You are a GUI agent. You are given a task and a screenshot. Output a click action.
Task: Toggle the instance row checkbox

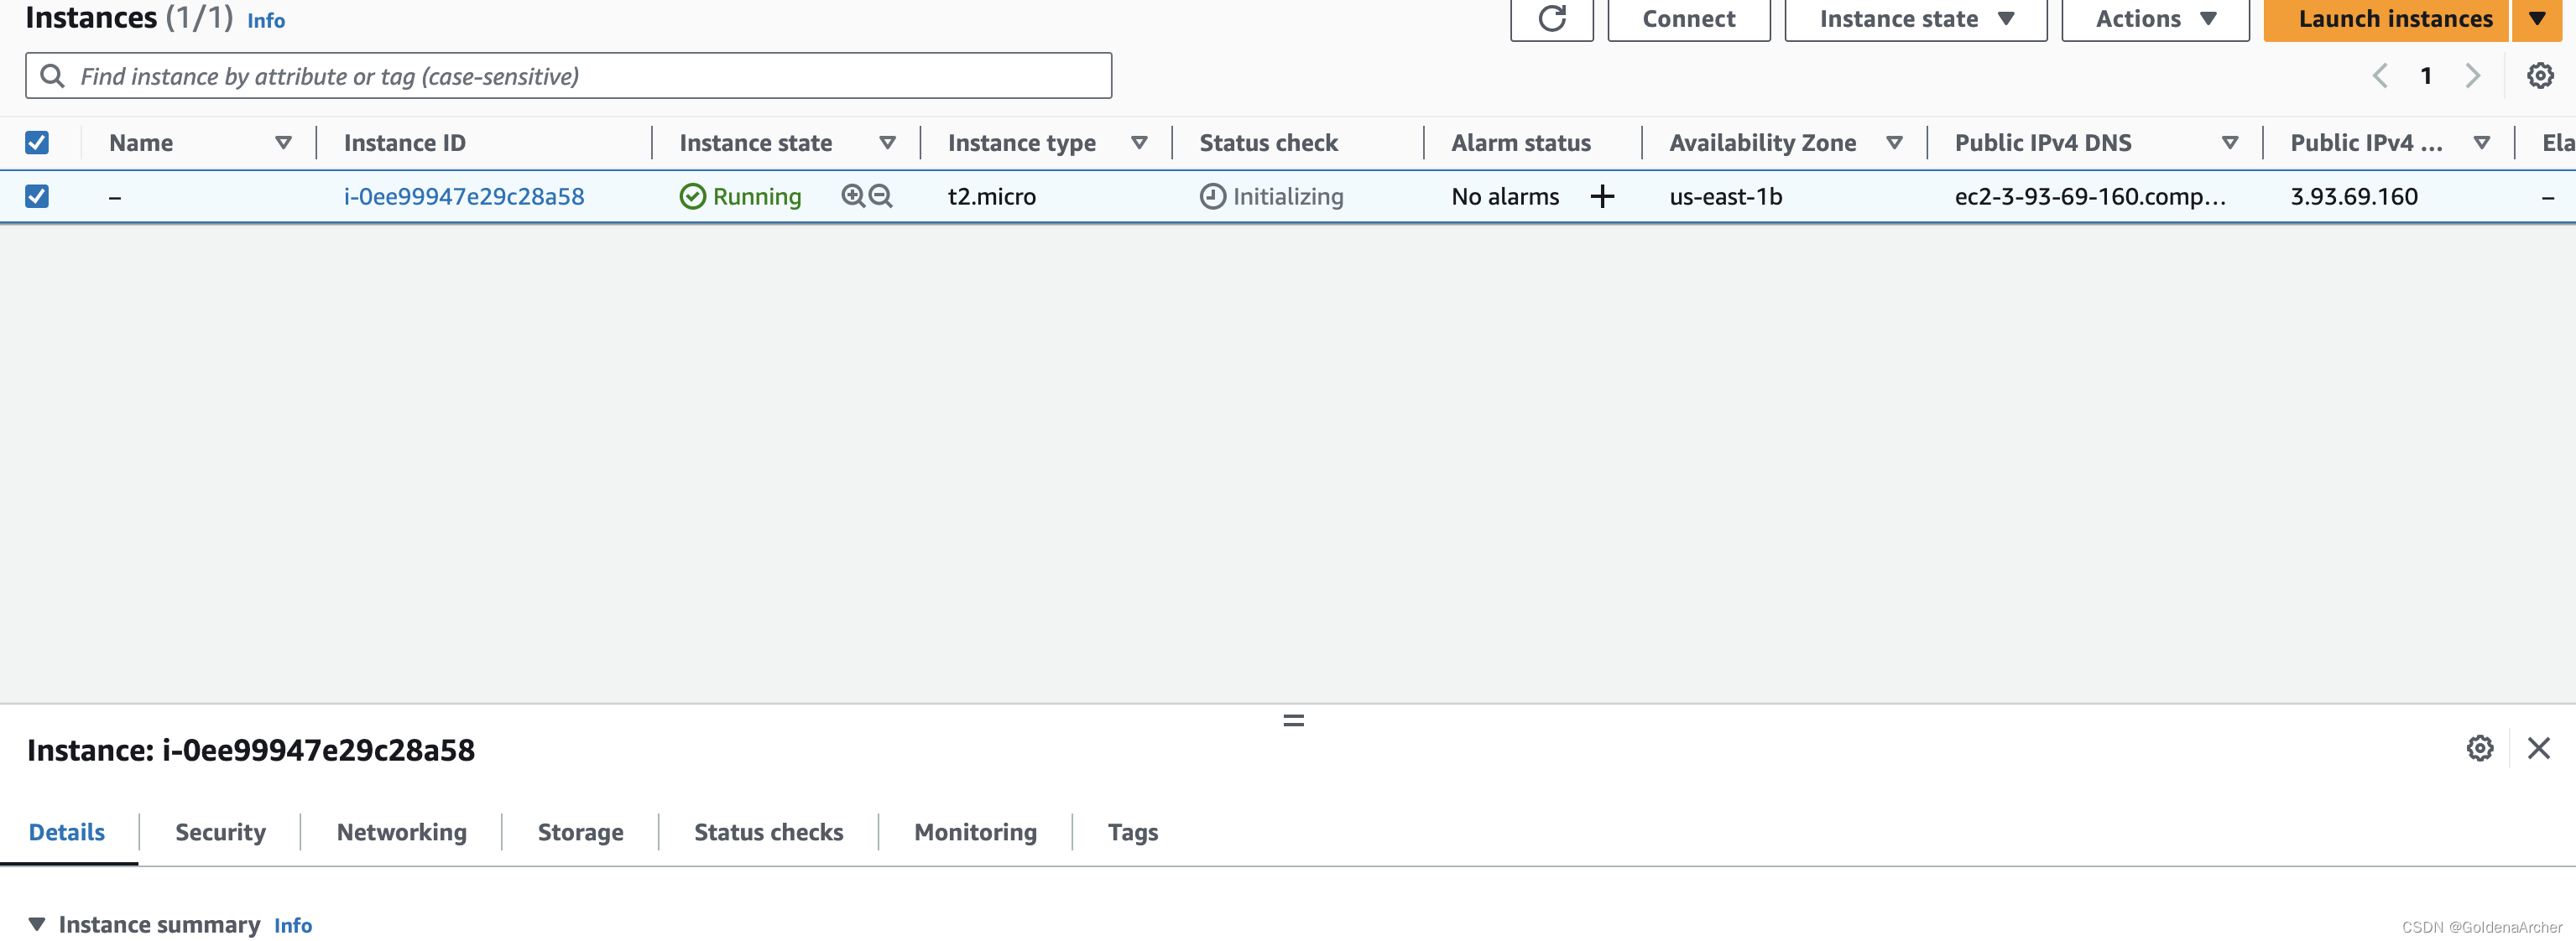coord(38,195)
